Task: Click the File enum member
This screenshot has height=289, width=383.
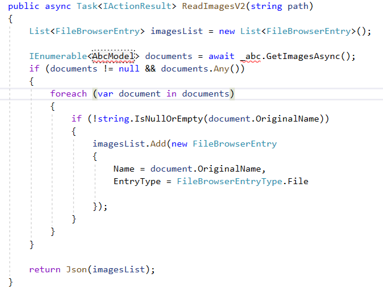Action: (x=298, y=182)
